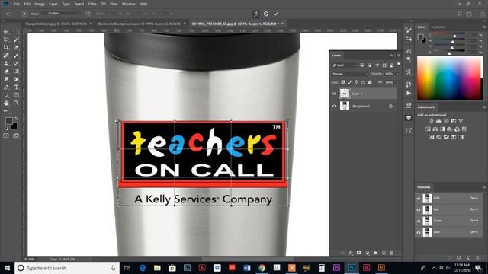
Task: Select the Magic Wand tool
Action: tap(16, 40)
